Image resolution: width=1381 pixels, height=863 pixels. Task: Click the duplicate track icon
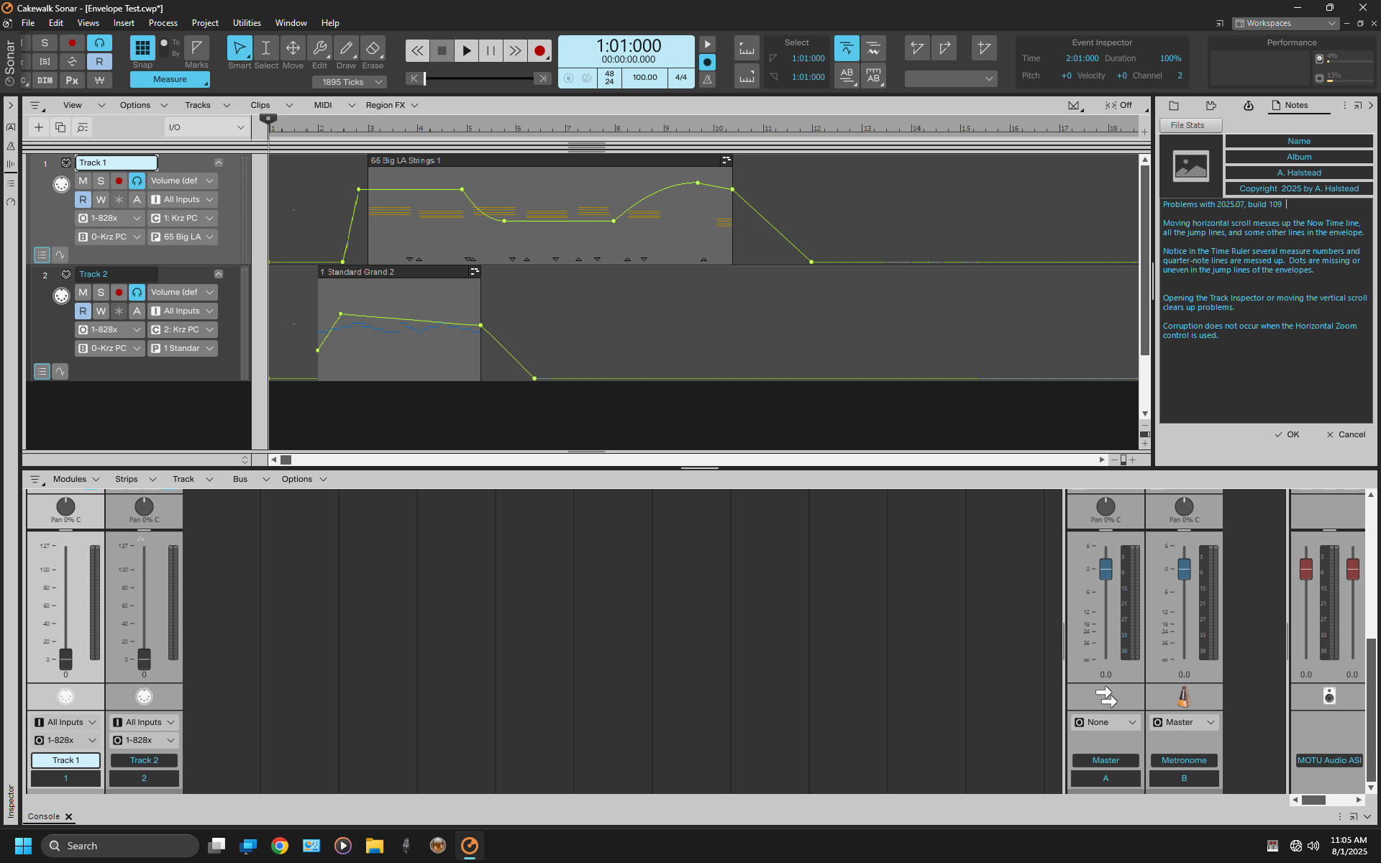(60, 127)
